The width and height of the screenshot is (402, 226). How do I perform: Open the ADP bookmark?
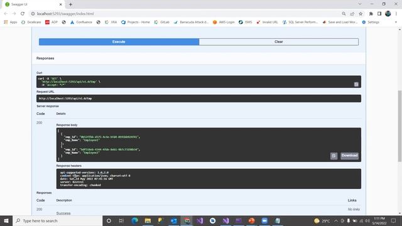tap(52, 23)
